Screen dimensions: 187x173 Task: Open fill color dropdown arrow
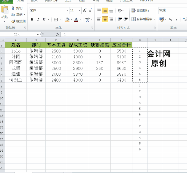tap(71, 19)
